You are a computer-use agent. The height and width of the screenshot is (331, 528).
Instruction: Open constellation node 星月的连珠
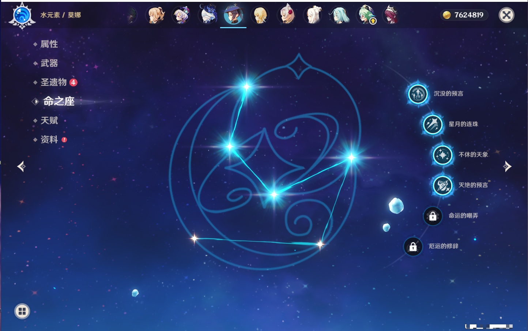pyautogui.click(x=433, y=124)
